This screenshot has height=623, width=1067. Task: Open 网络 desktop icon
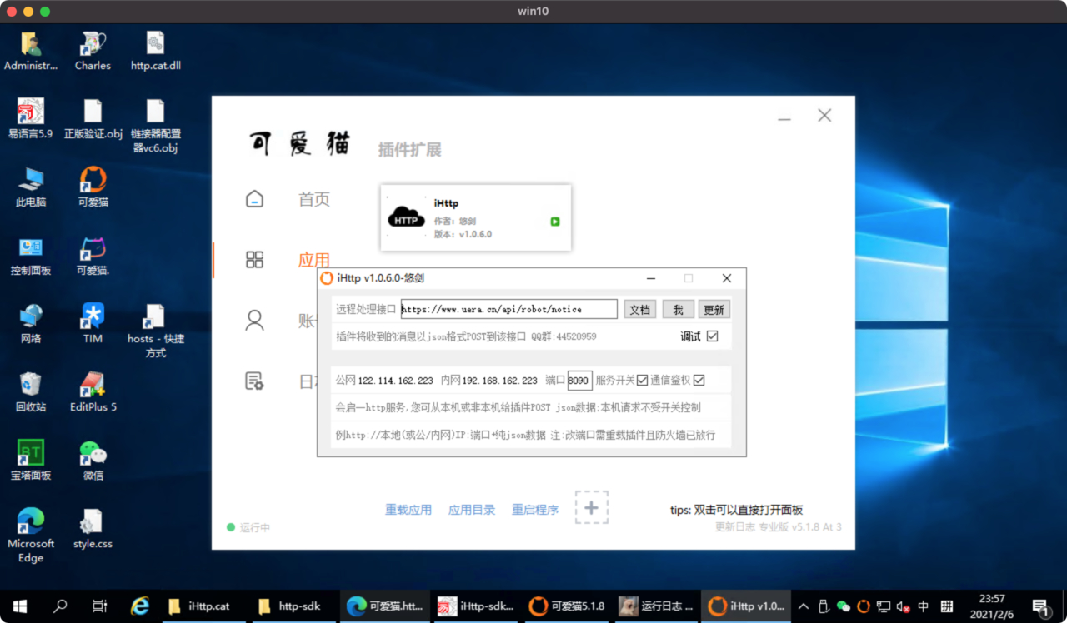click(31, 324)
